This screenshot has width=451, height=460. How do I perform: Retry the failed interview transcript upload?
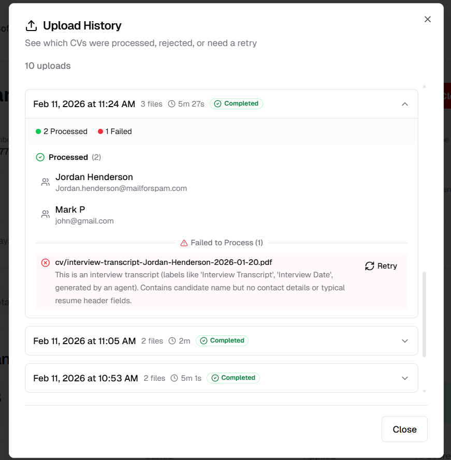(x=381, y=266)
